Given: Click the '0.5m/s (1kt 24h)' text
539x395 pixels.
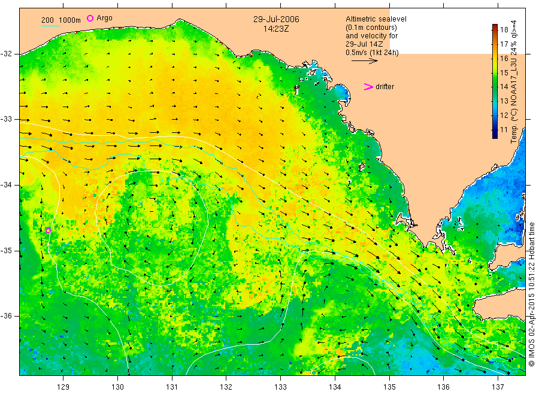Looking at the screenshot, I should (373, 53).
